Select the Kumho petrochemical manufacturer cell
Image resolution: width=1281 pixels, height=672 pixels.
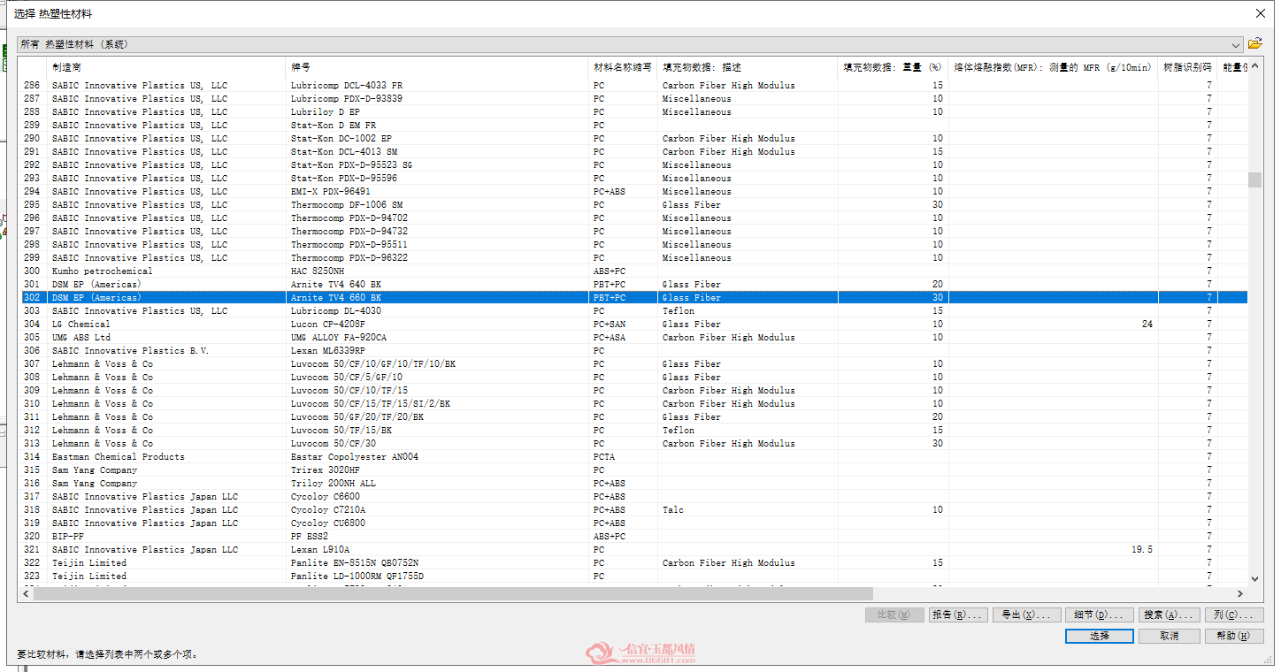[102, 271]
